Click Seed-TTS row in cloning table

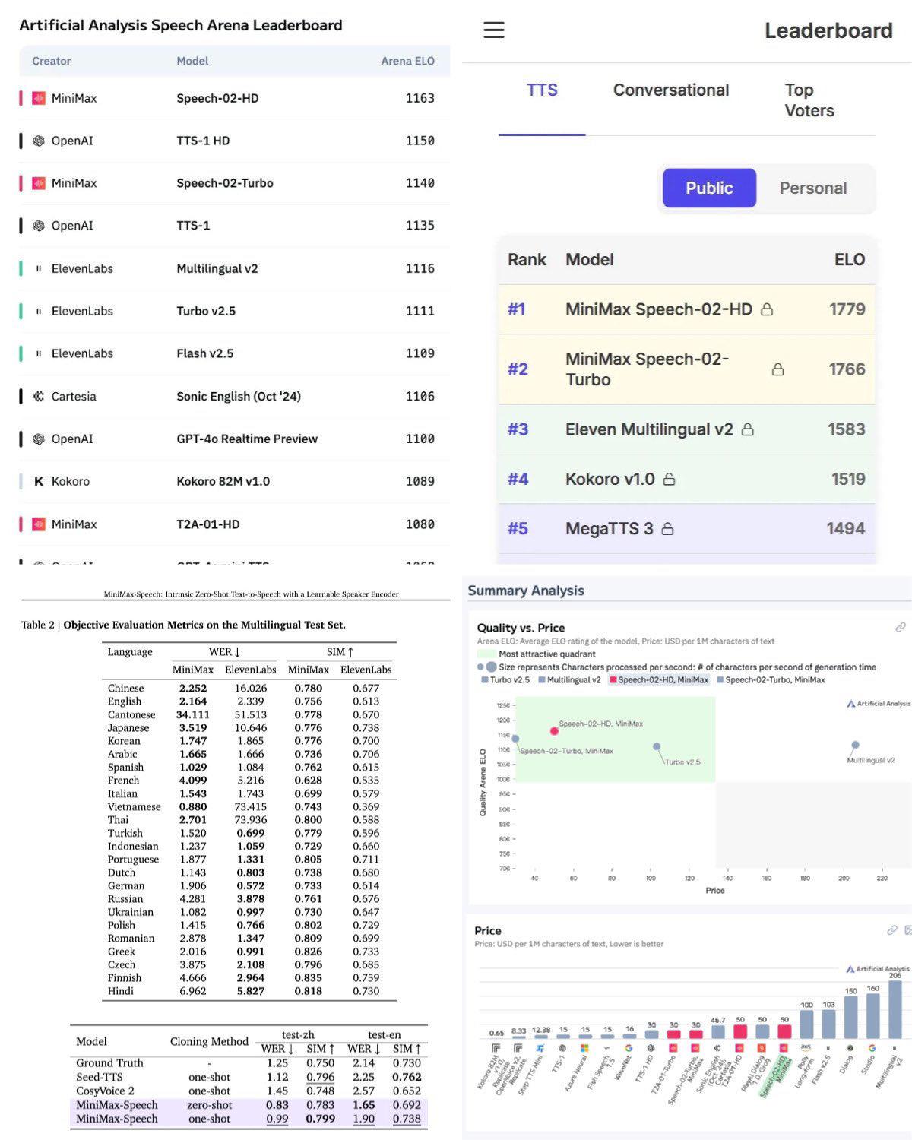pos(249,1077)
